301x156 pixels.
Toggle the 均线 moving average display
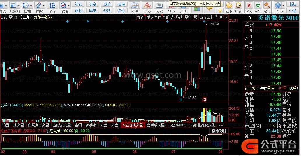tap(179, 17)
